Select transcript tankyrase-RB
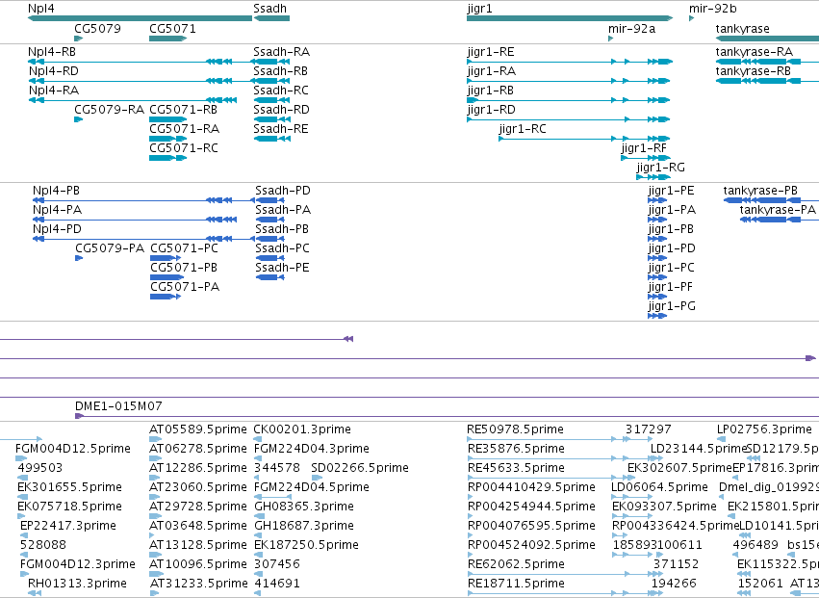The width and height of the screenshot is (819, 598). pyautogui.click(x=767, y=81)
